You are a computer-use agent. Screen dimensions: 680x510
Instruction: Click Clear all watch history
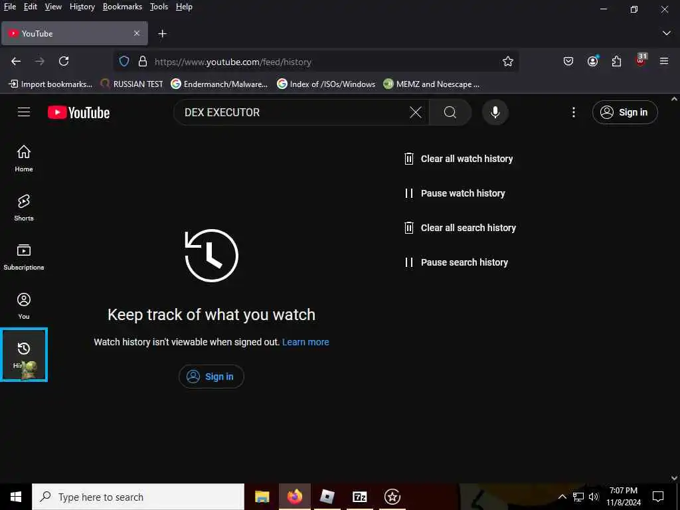tap(458, 159)
